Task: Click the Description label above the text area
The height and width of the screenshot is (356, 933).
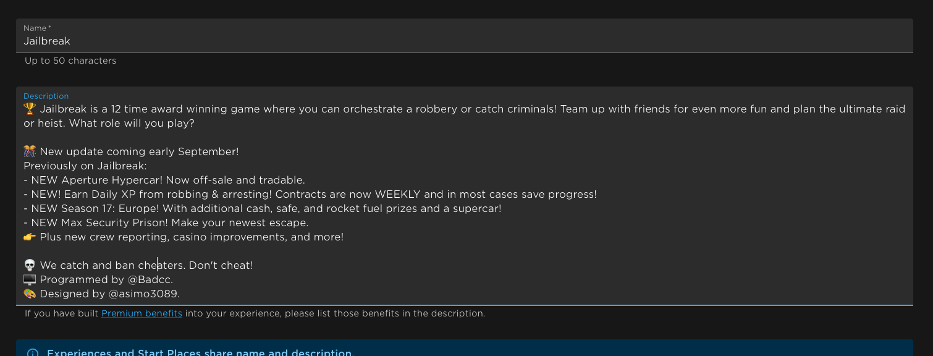Action: pyautogui.click(x=46, y=96)
